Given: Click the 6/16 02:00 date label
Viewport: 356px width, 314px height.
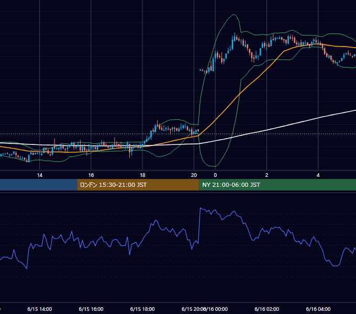Looking at the screenshot, I should click(266, 309).
